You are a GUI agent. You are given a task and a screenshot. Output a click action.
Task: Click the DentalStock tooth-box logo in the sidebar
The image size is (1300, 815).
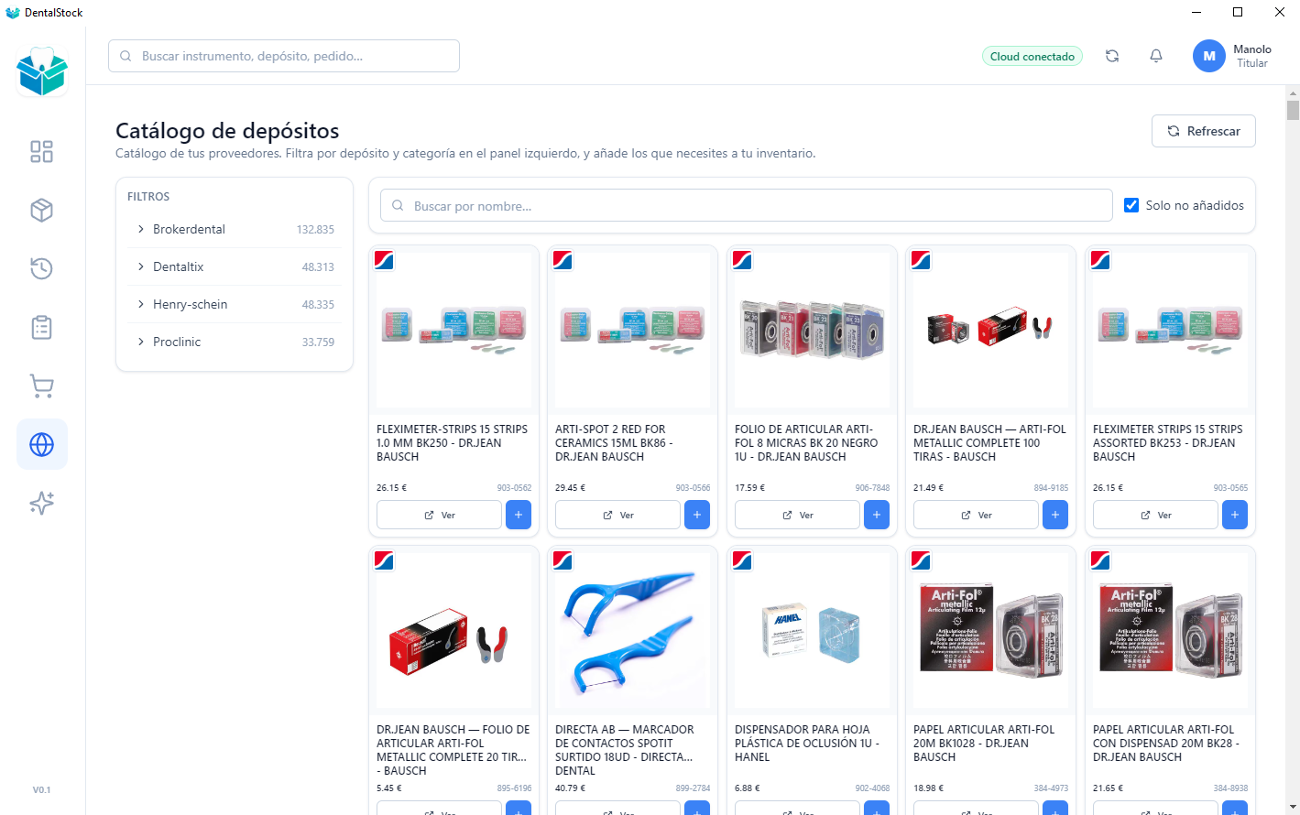pos(42,71)
